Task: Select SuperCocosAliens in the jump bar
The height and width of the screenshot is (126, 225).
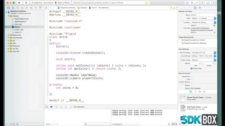Action: click(66, 8)
